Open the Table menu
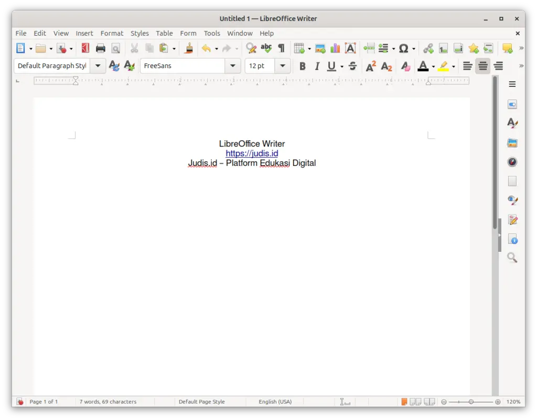 (x=164, y=33)
